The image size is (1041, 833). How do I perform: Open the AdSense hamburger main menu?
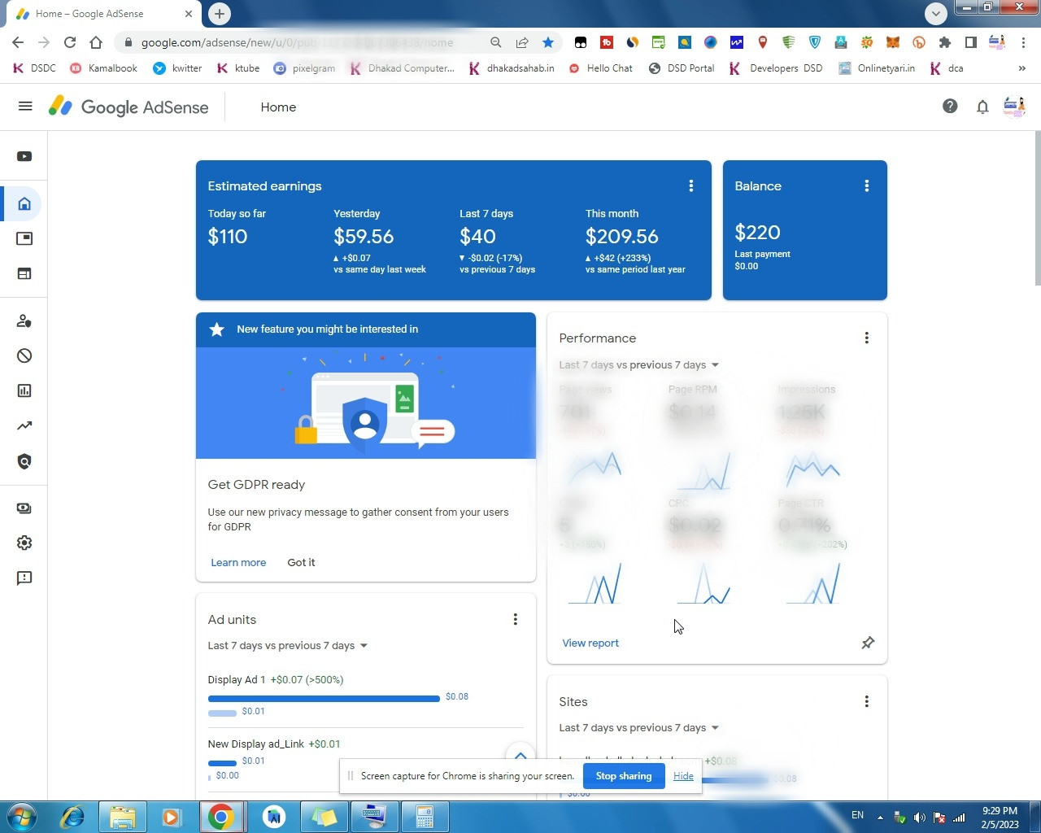(x=25, y=107)
